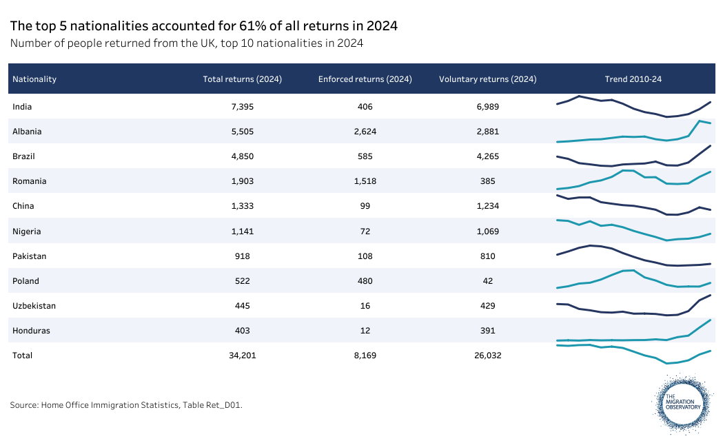Select the overall total returns figure 34,201
This screenshot has width=723, height=443.
(242, 356)
